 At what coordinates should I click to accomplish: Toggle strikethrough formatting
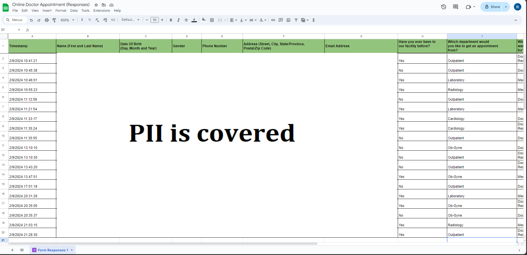pyautogui.click(x=186, y=20)
